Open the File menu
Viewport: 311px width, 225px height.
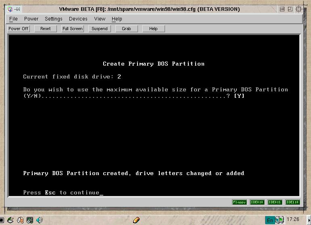point(13,19)
